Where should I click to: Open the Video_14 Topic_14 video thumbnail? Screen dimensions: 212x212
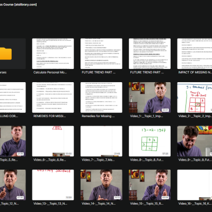[x=101, y=185]
